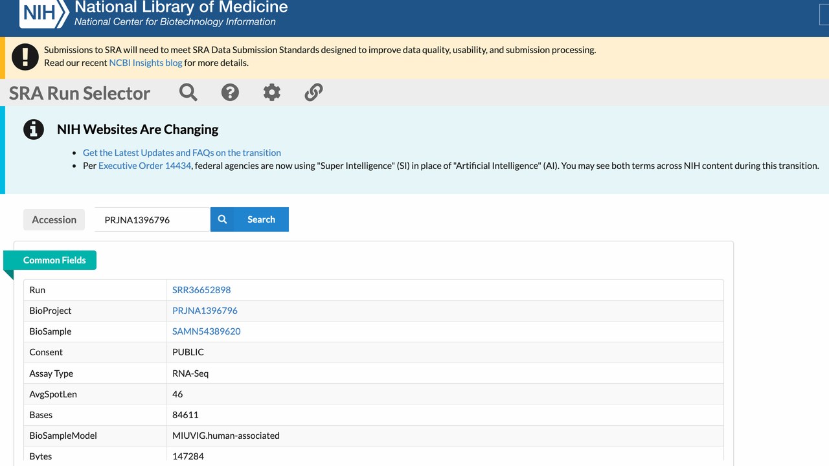Click the NIH logo

(x=44, y=13)
